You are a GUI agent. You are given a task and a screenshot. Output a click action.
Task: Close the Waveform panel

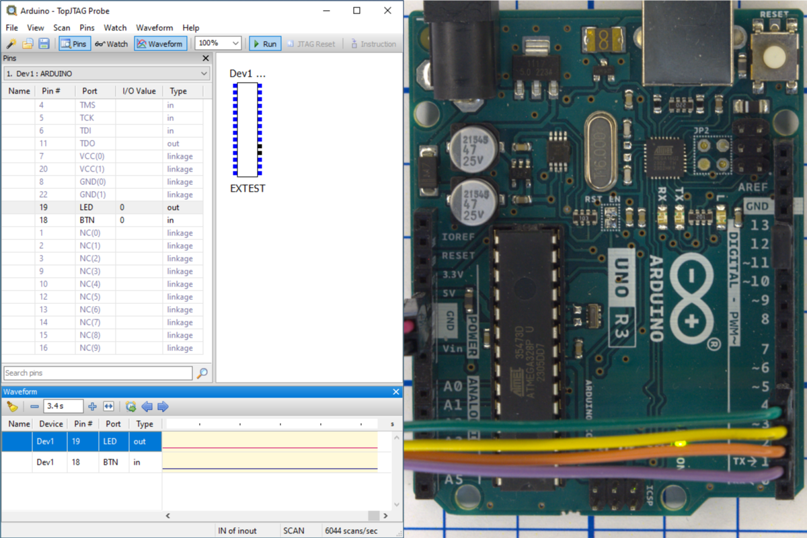(397, 391)
